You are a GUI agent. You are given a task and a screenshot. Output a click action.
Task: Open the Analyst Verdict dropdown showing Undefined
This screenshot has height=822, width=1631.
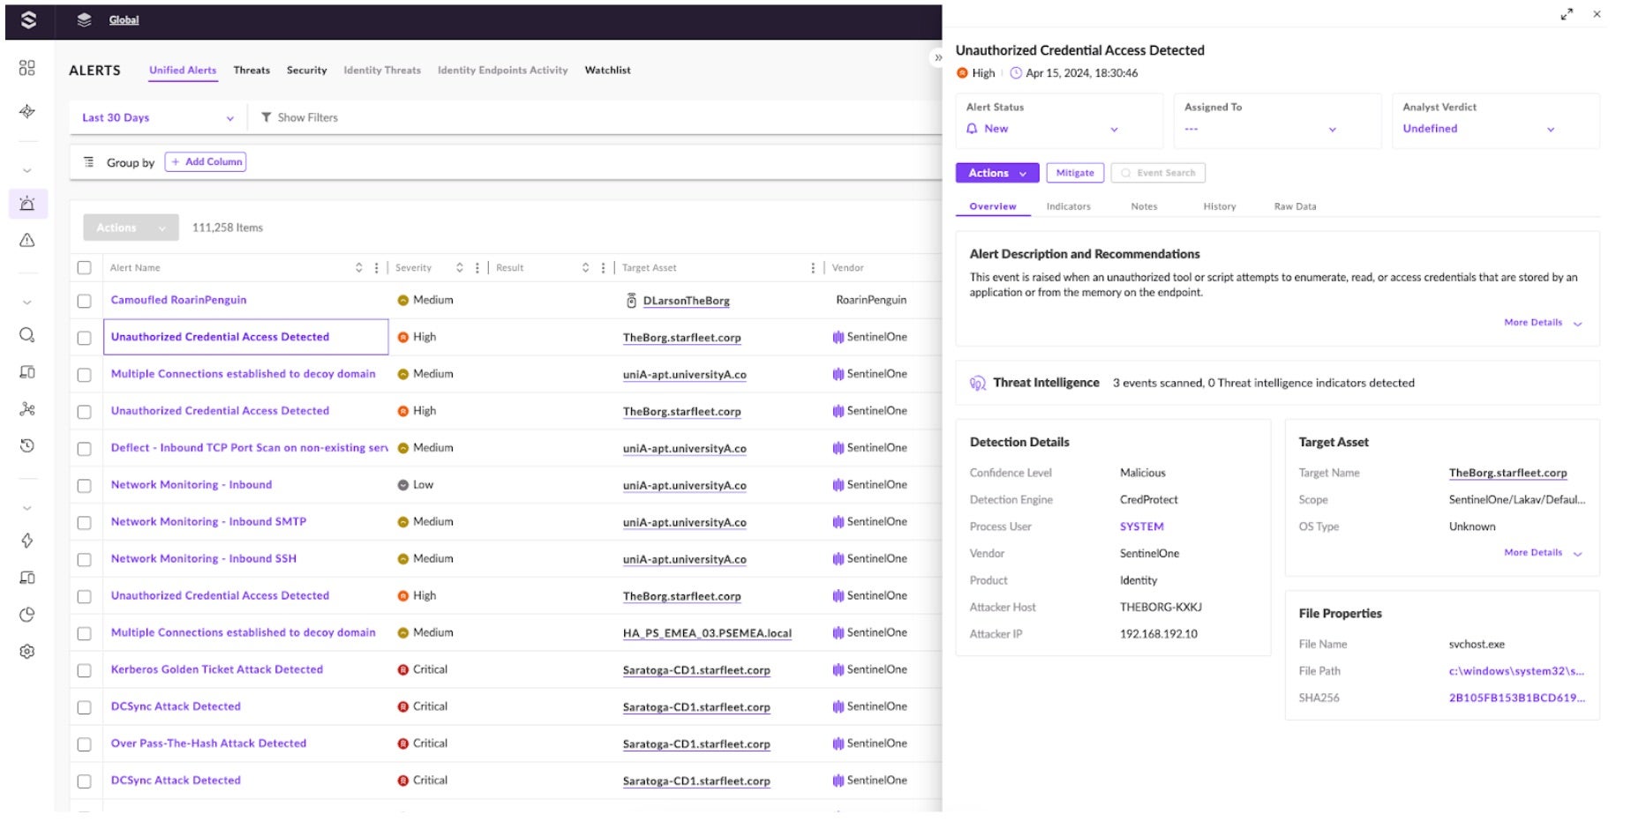tap(1478, 129)
